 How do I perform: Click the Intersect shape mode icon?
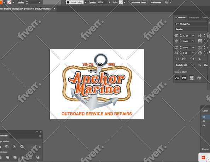pyautogui.click(x=14, y=146)
